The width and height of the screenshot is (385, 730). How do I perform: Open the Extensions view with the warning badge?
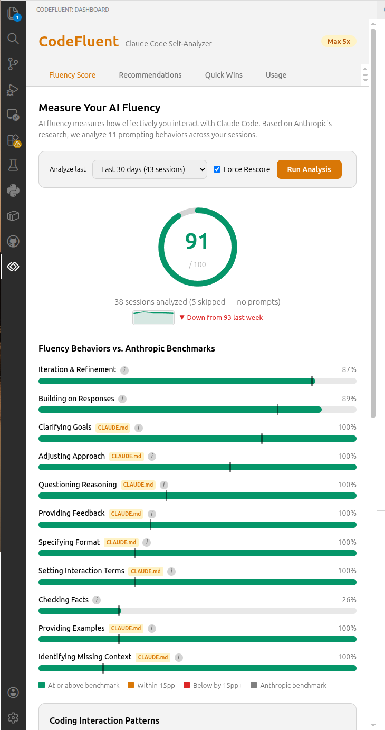(13, 140)
